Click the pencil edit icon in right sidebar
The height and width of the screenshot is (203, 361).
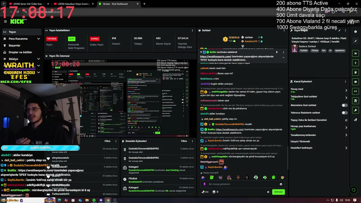[356, 41]
